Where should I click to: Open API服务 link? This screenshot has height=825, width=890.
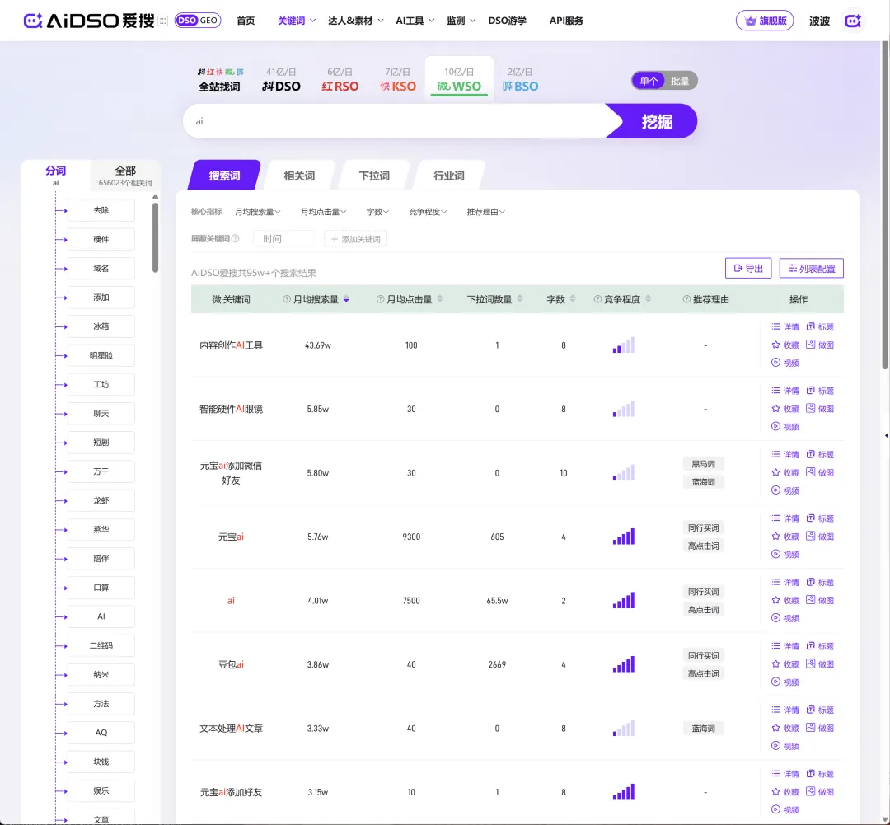click(566, 21)
